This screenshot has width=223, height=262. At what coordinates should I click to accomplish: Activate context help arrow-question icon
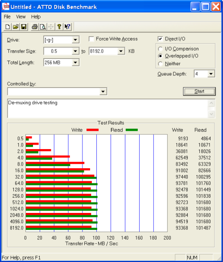pyautogui.click(x=67, y=27)
